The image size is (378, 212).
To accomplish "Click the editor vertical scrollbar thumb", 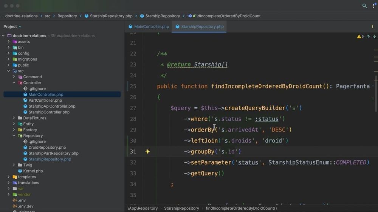I will coord(376,94).
